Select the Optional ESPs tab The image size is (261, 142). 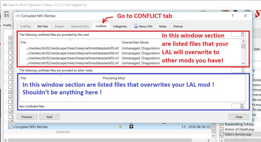pyautogui.click(x=80, y=26)
